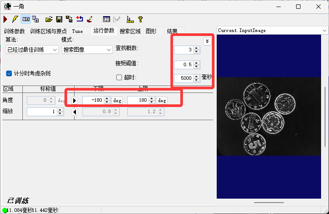
Task: Click the open folder icon in toolbar
Action: [x=49, y=19]
